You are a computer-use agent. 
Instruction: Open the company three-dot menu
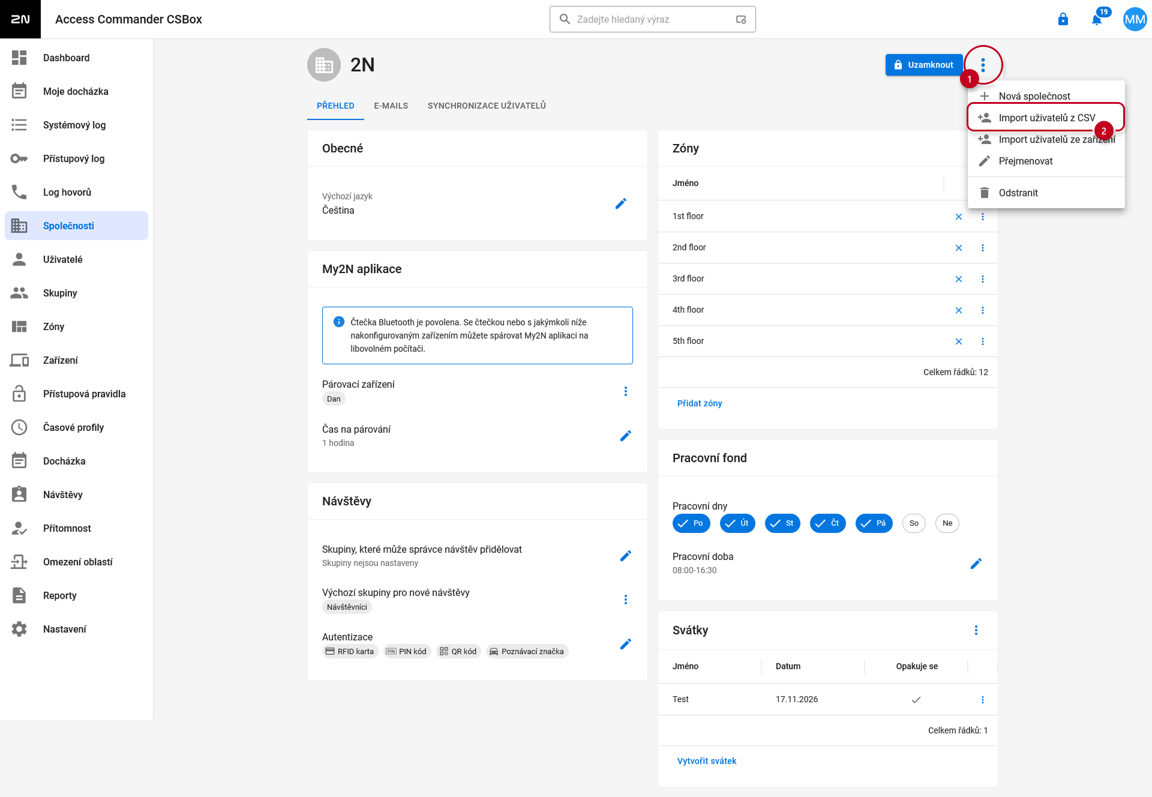click(x=983, y=65)
